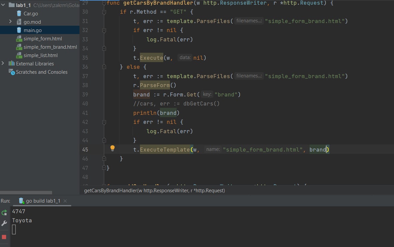
Task: Fold the if block at line 30
Action: tap(104, 12)
